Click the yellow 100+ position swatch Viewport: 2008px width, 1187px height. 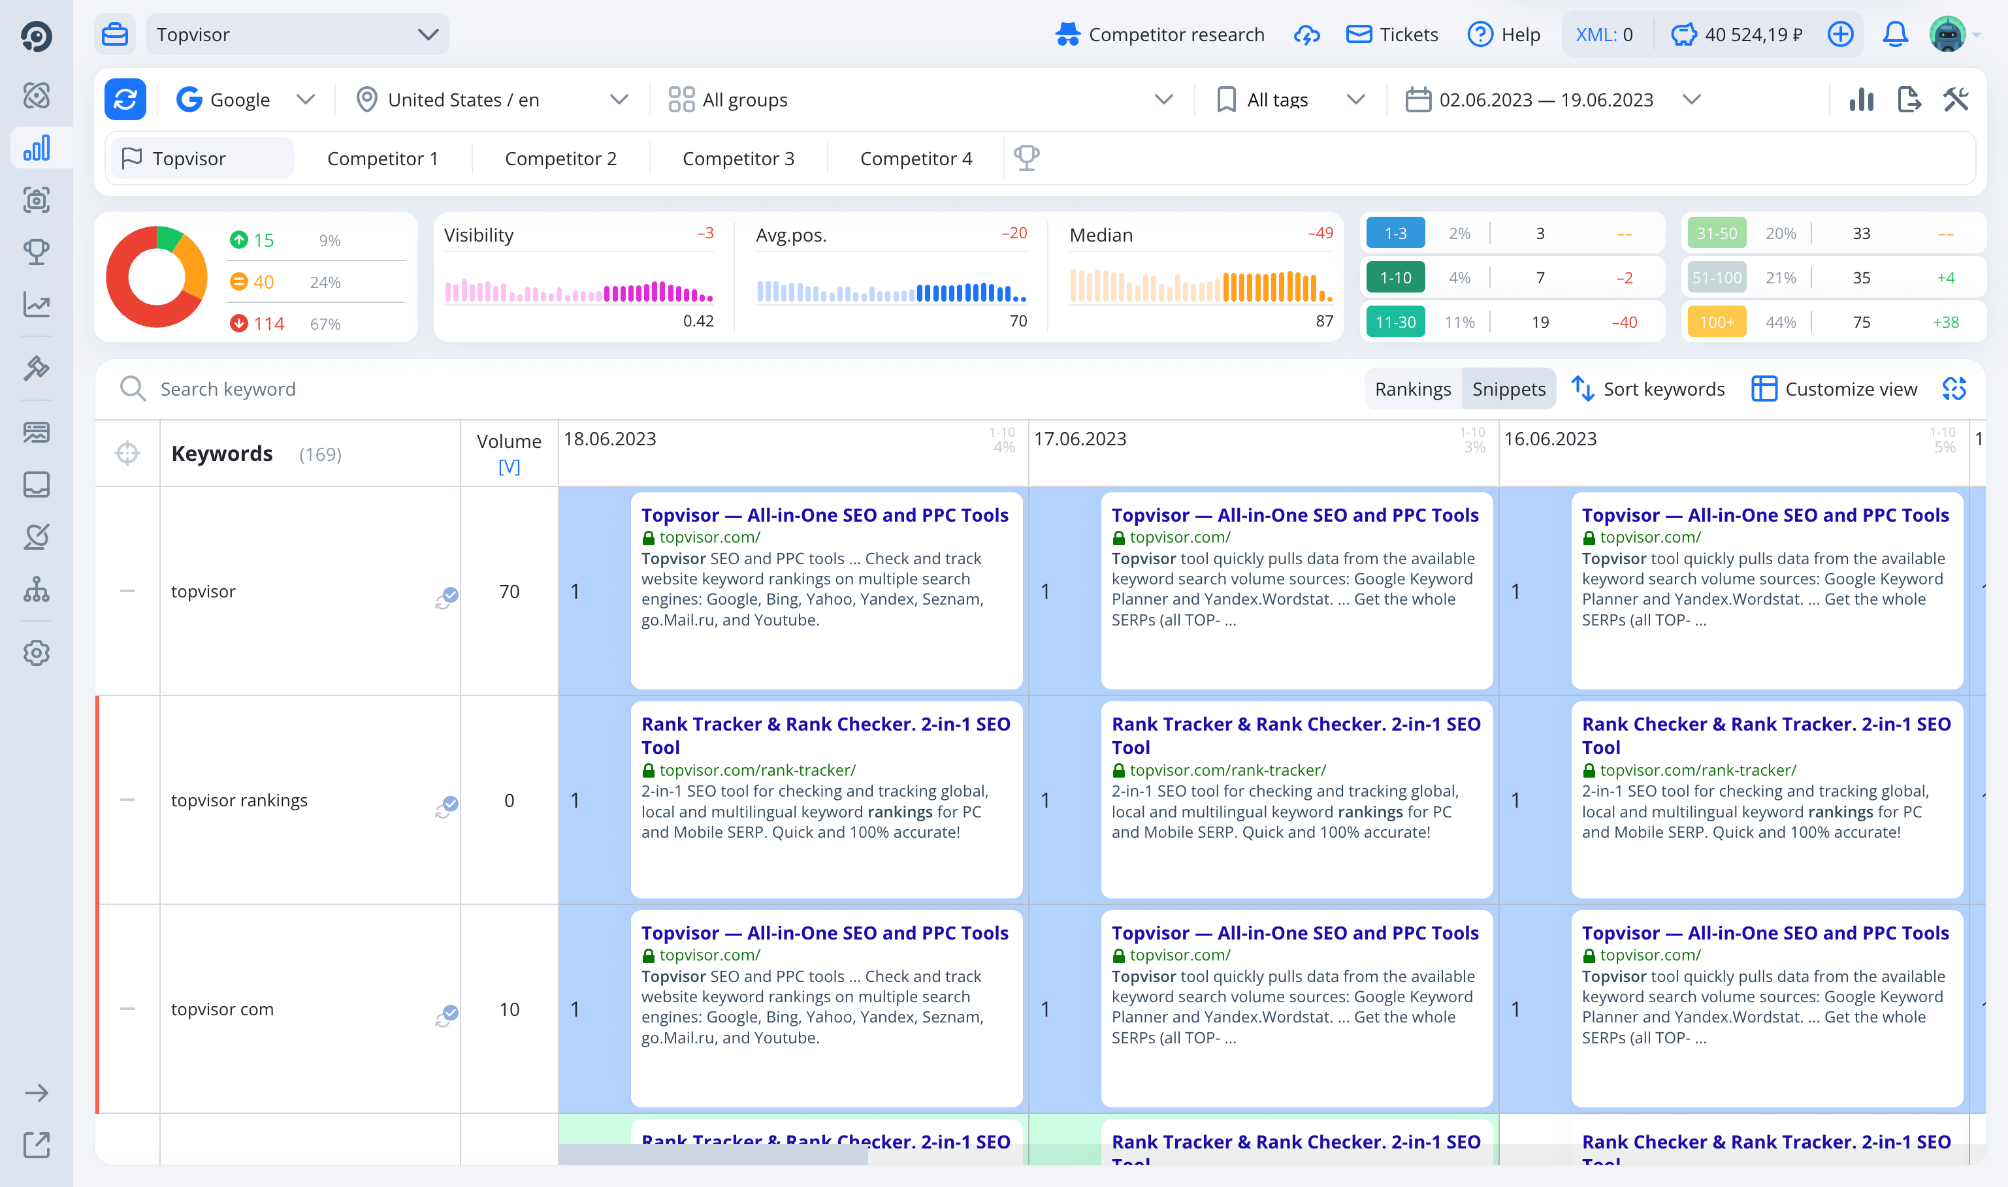tap(1716, 321)
